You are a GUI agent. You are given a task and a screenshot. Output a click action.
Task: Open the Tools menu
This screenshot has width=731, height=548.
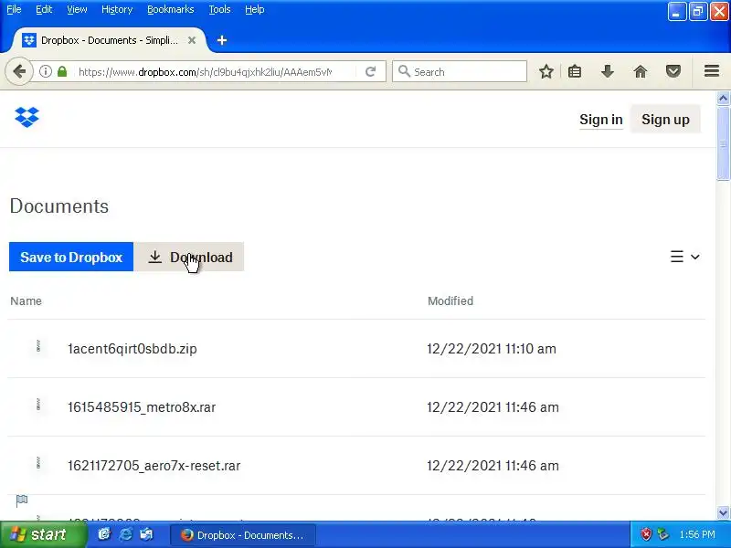pyautogui.click(x=219, y=9)
